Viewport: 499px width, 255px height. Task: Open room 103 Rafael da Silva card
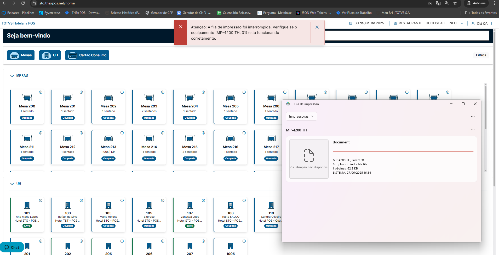68,215
